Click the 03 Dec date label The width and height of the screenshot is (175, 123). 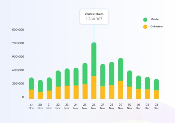[156, 107]
